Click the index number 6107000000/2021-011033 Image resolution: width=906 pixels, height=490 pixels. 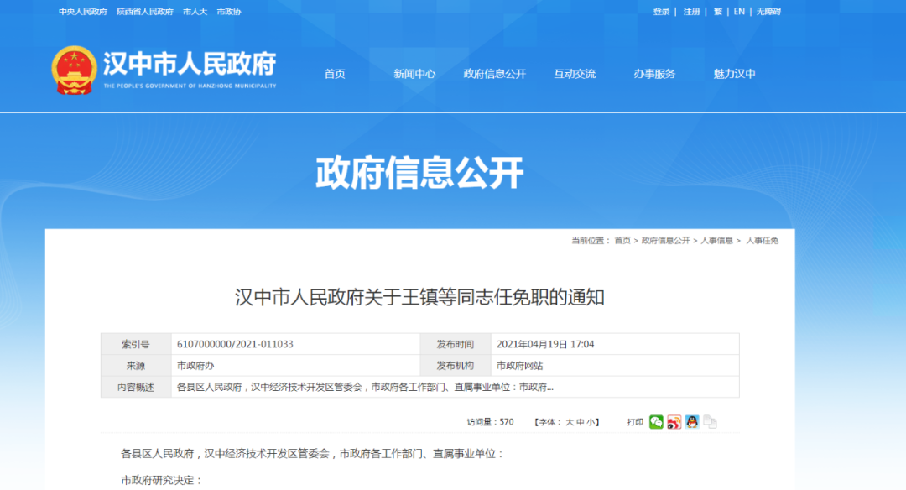point(235,344)
